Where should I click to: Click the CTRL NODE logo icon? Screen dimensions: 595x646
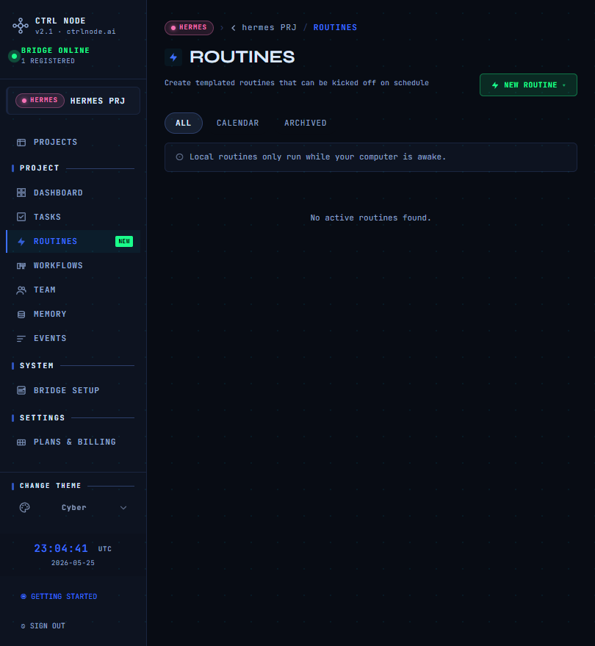tap(21, 26)
